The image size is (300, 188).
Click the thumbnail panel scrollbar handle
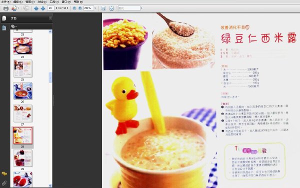[50, 77]
